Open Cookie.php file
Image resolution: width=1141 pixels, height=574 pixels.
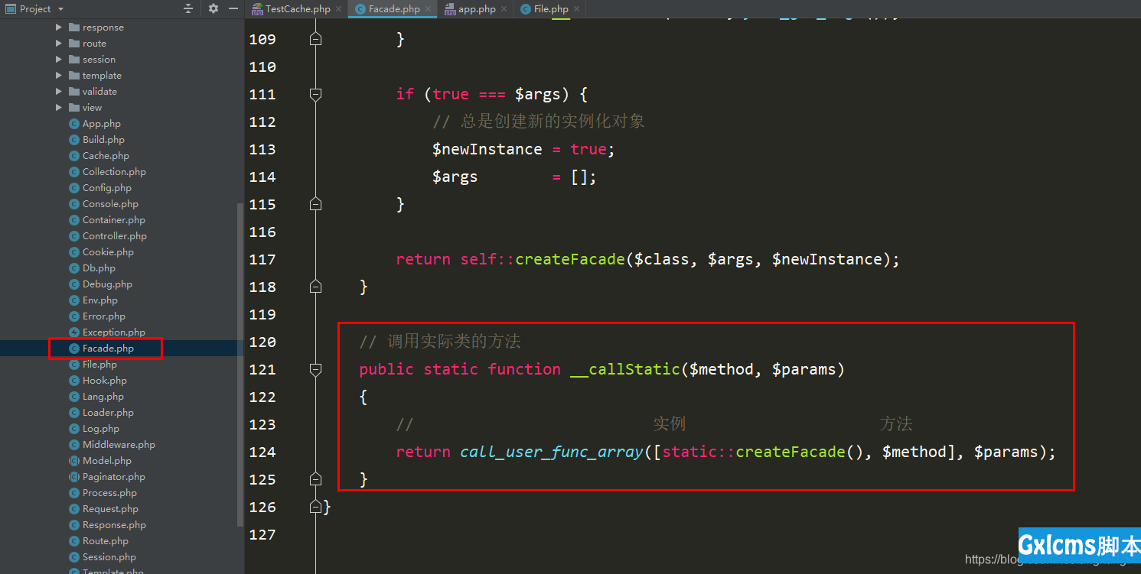click(108, 252)
